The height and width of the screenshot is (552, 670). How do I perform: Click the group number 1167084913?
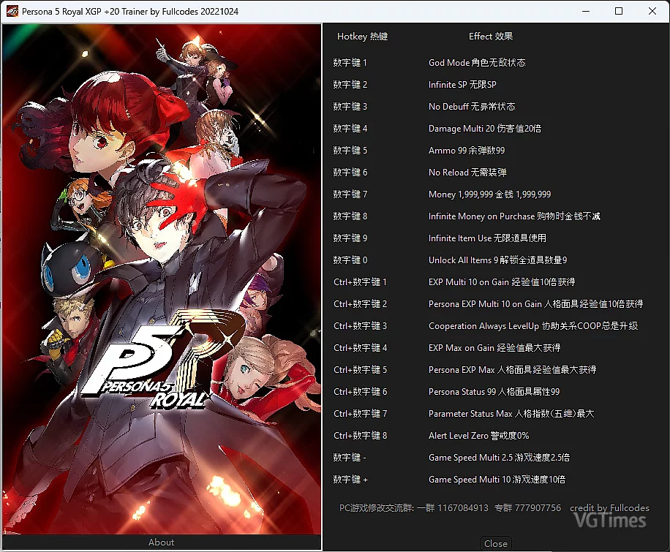(463, 508)
